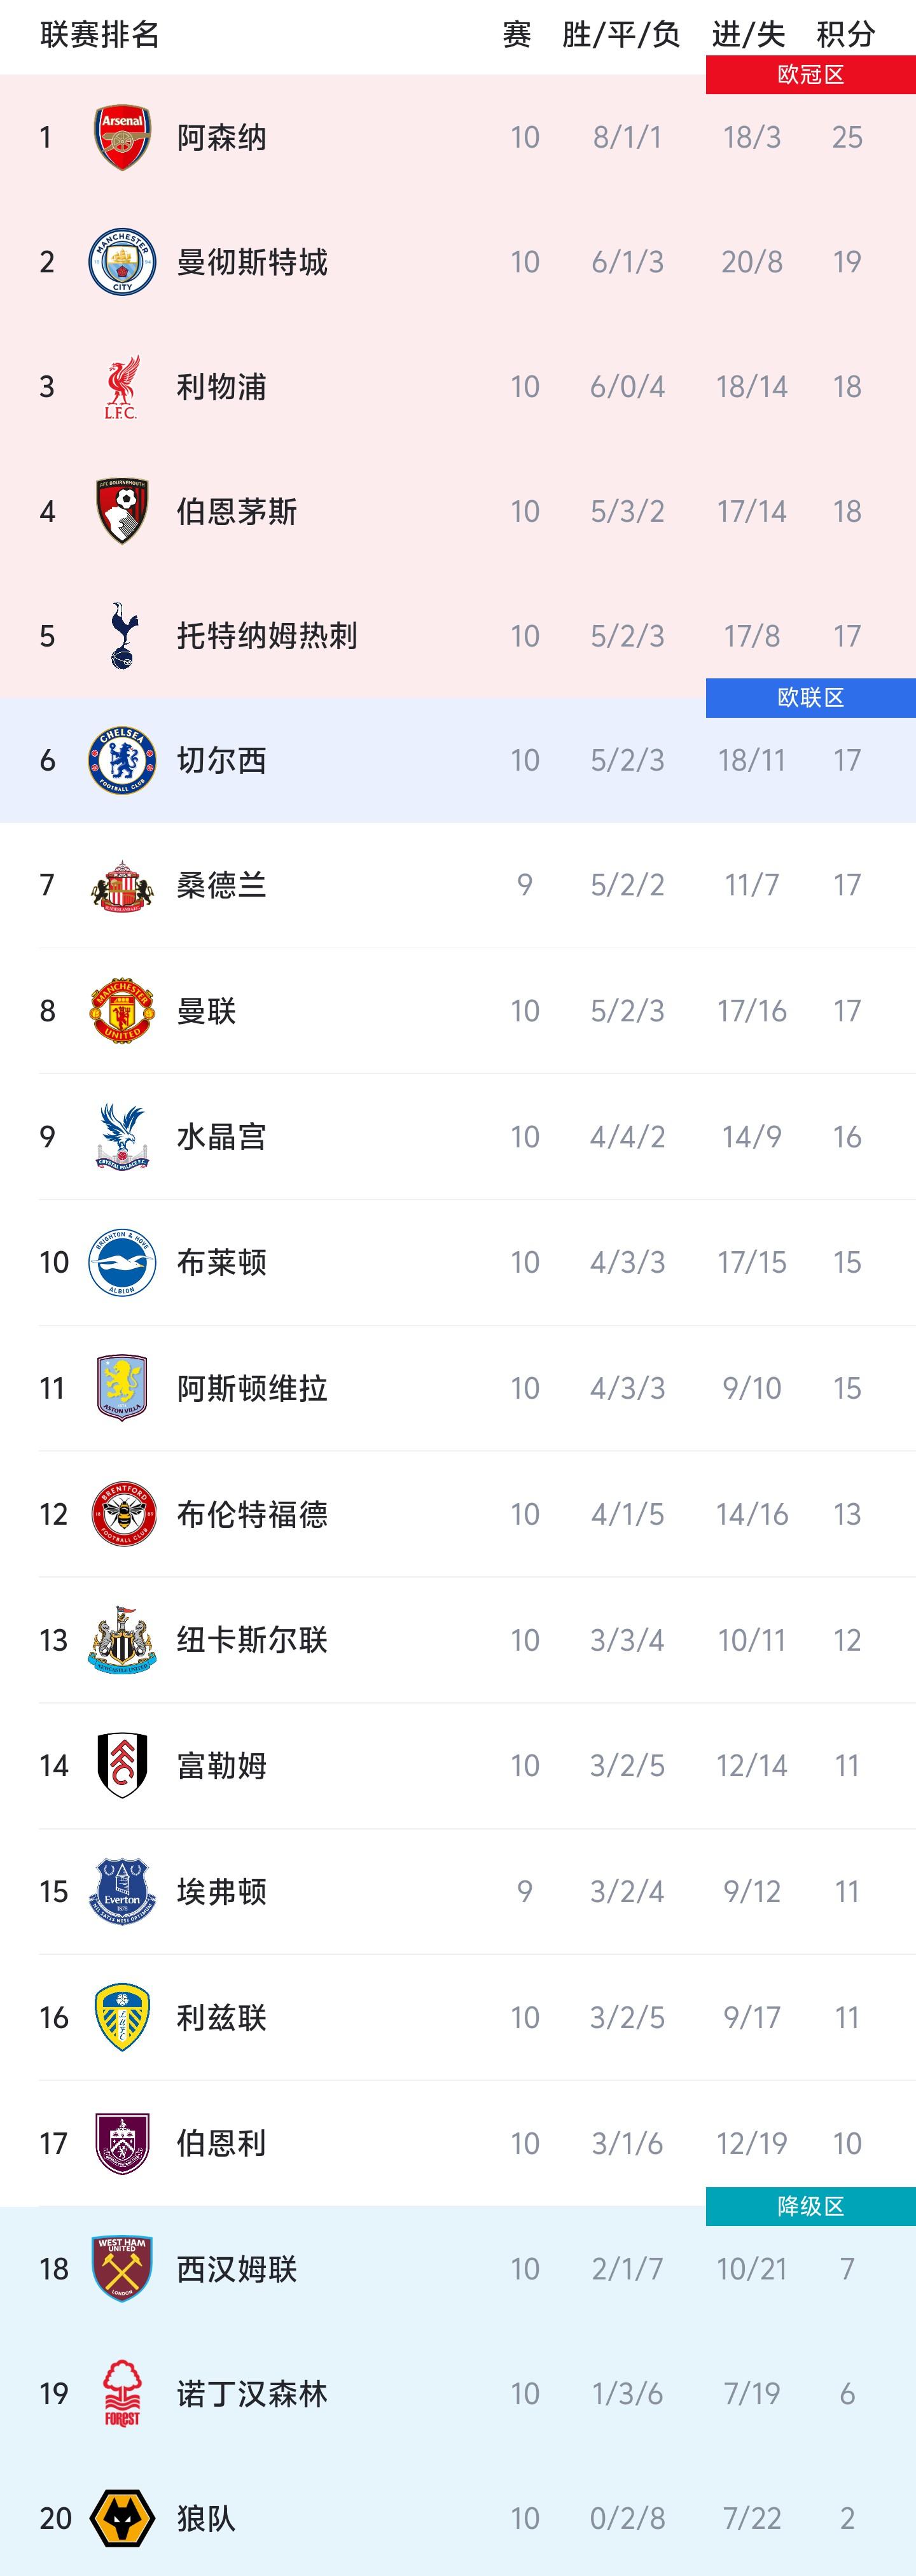Tap the Manchester City badge icon
This screenshot has height=2576, width=916.
coord(122,262)
